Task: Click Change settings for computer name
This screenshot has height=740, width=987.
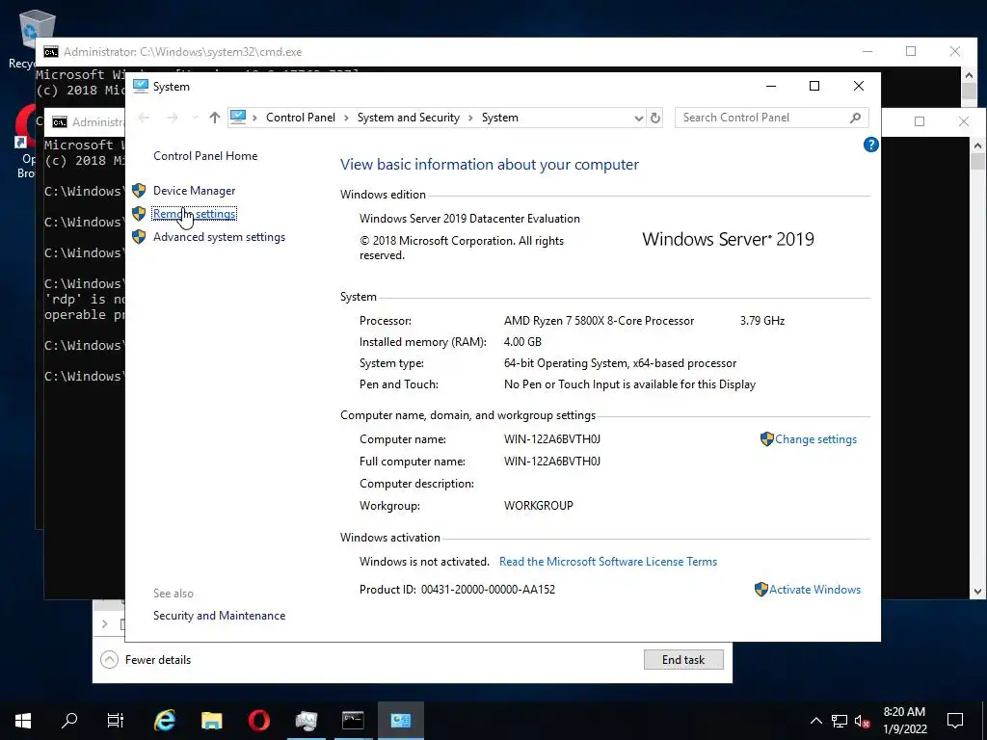Action: pos(815,439)
